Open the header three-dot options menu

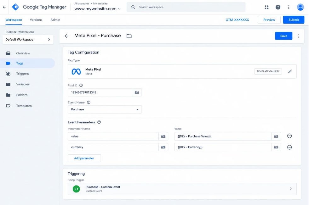click(x=289, y=7)
